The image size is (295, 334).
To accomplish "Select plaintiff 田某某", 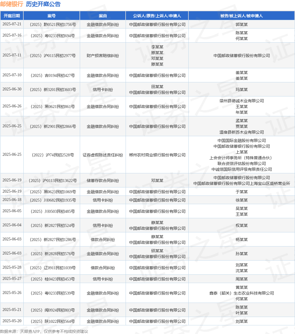I will pyautogui.click(x=157, y=87).
